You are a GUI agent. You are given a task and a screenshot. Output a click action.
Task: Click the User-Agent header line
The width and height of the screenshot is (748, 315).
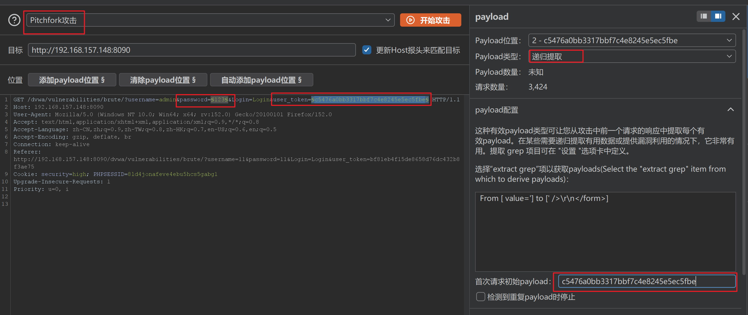point(172,115)
